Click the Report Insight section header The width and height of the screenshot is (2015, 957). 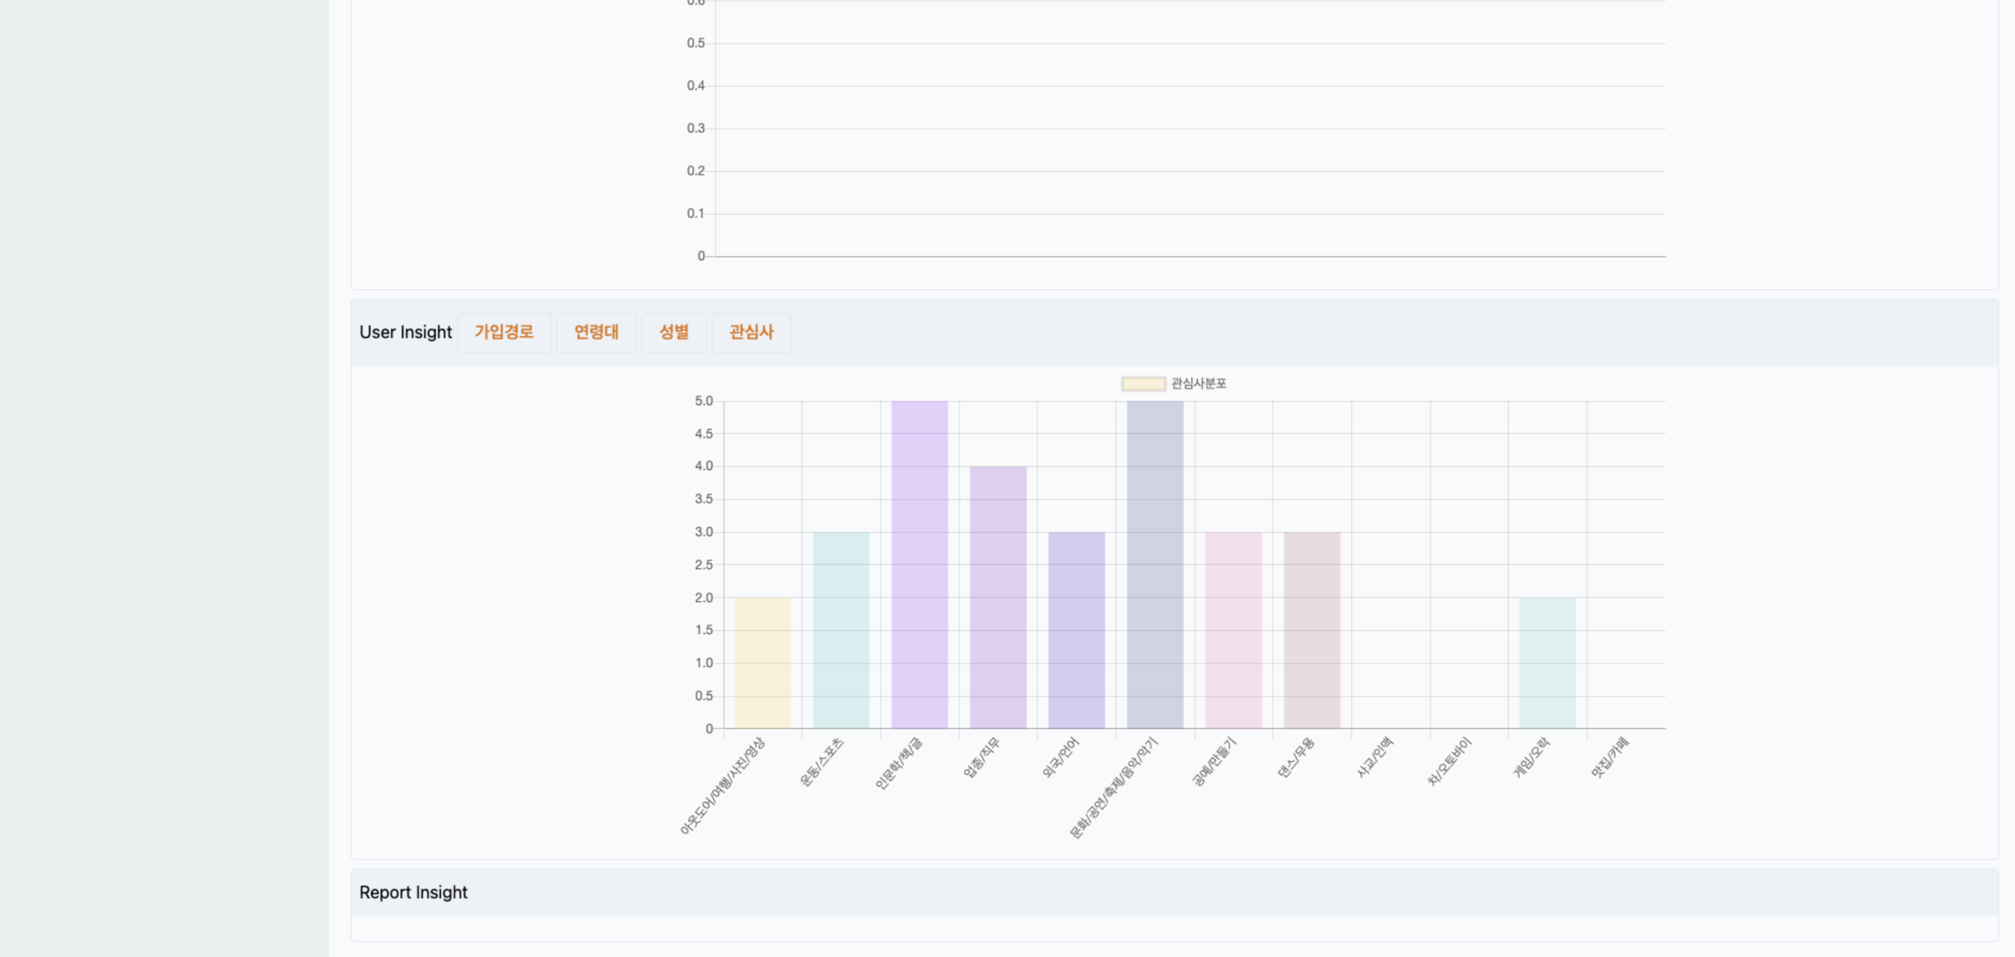point(413,892)
